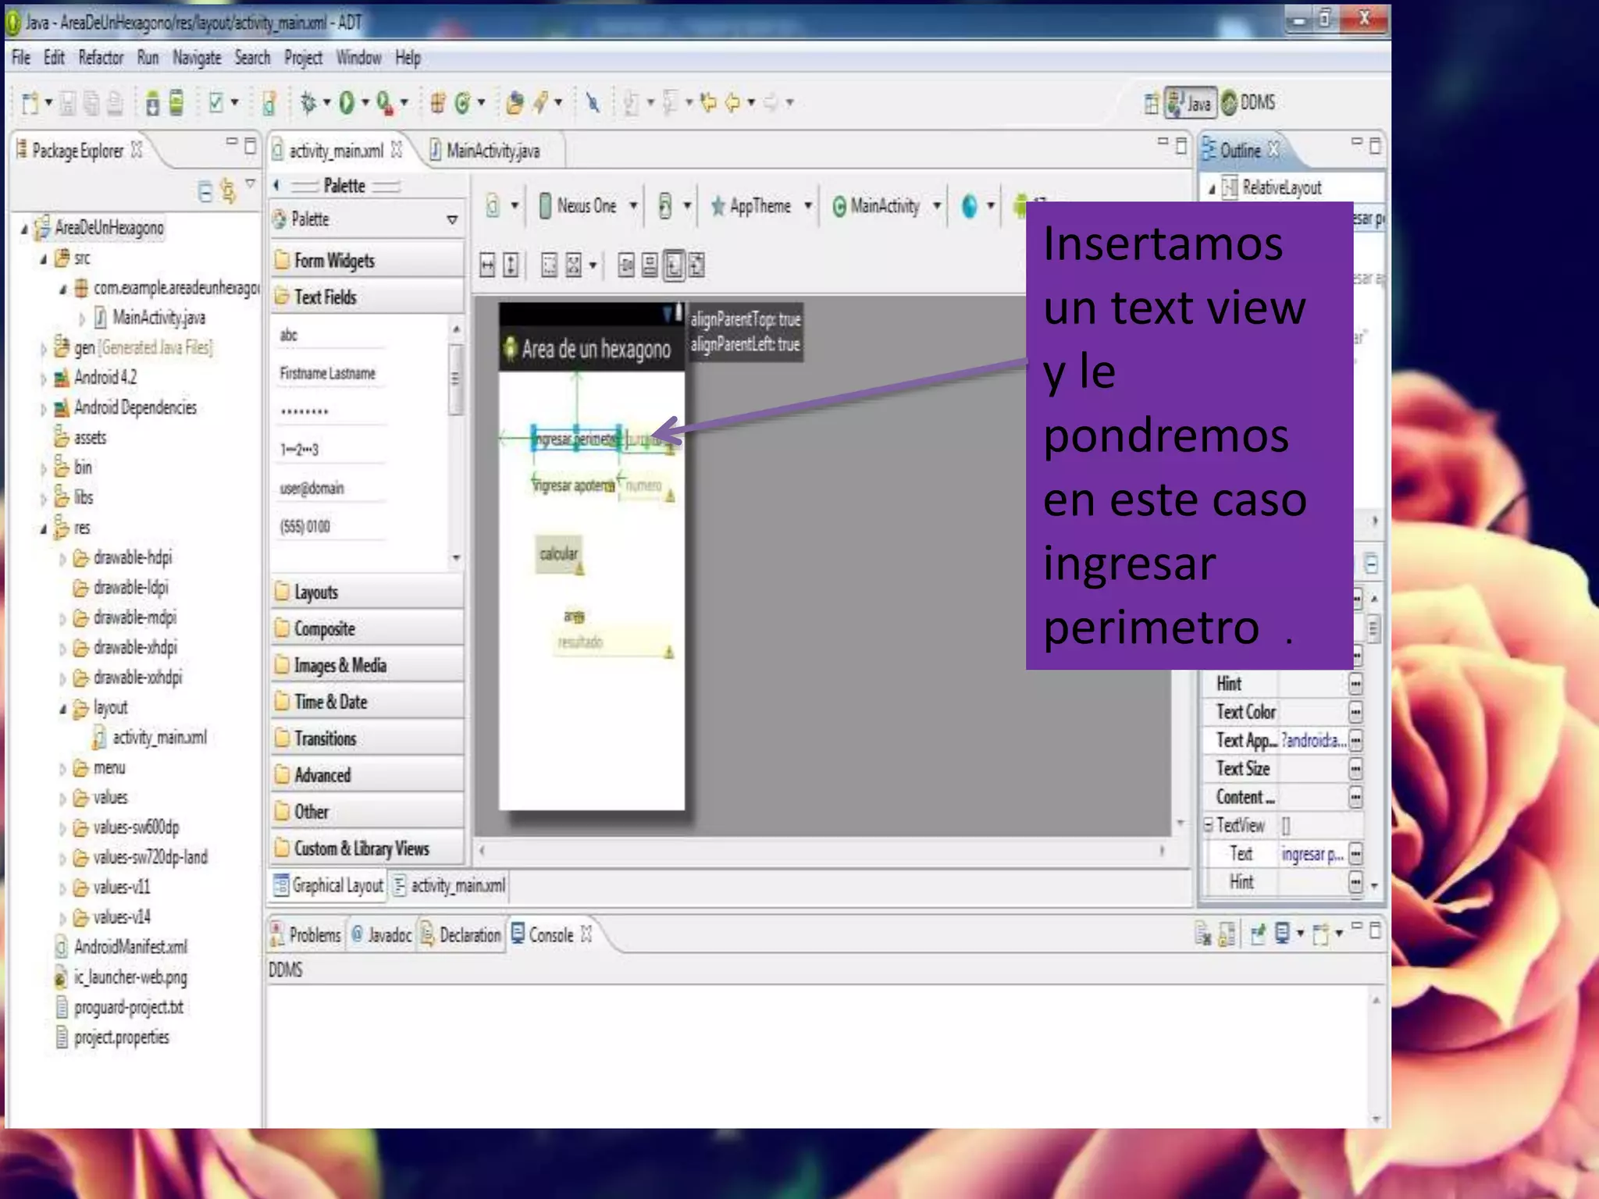1599x1199 pixels.
Task: Collapse the res folder node
Action: click(44, 529)
